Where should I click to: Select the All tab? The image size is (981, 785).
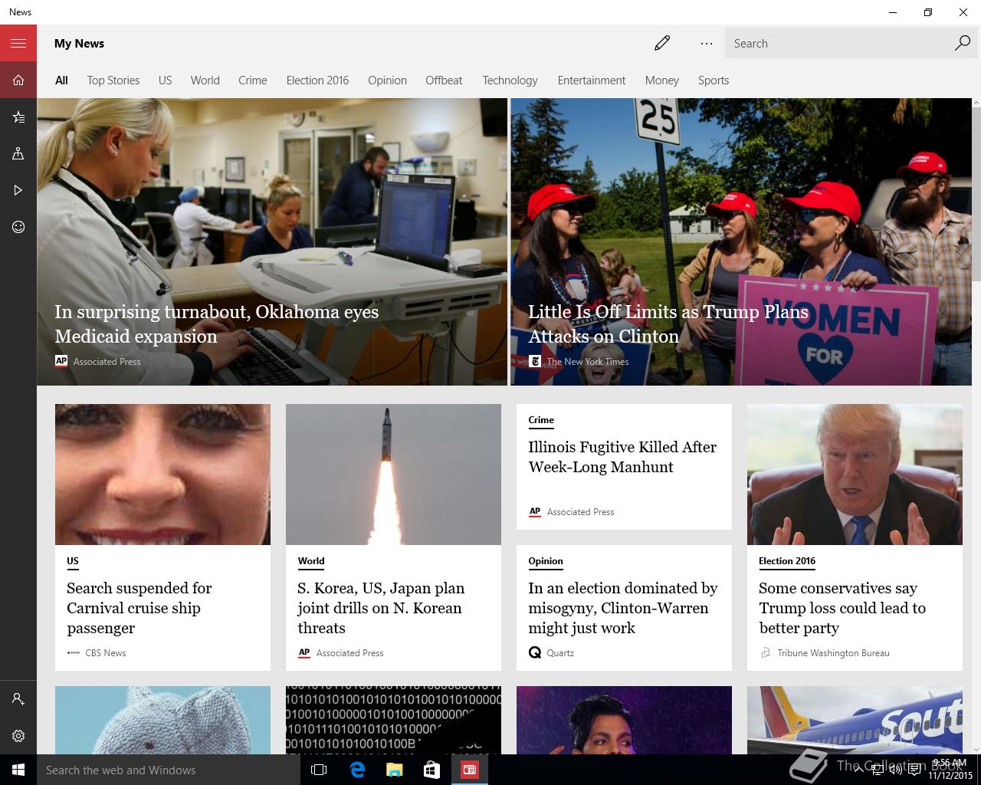[61, 80]
